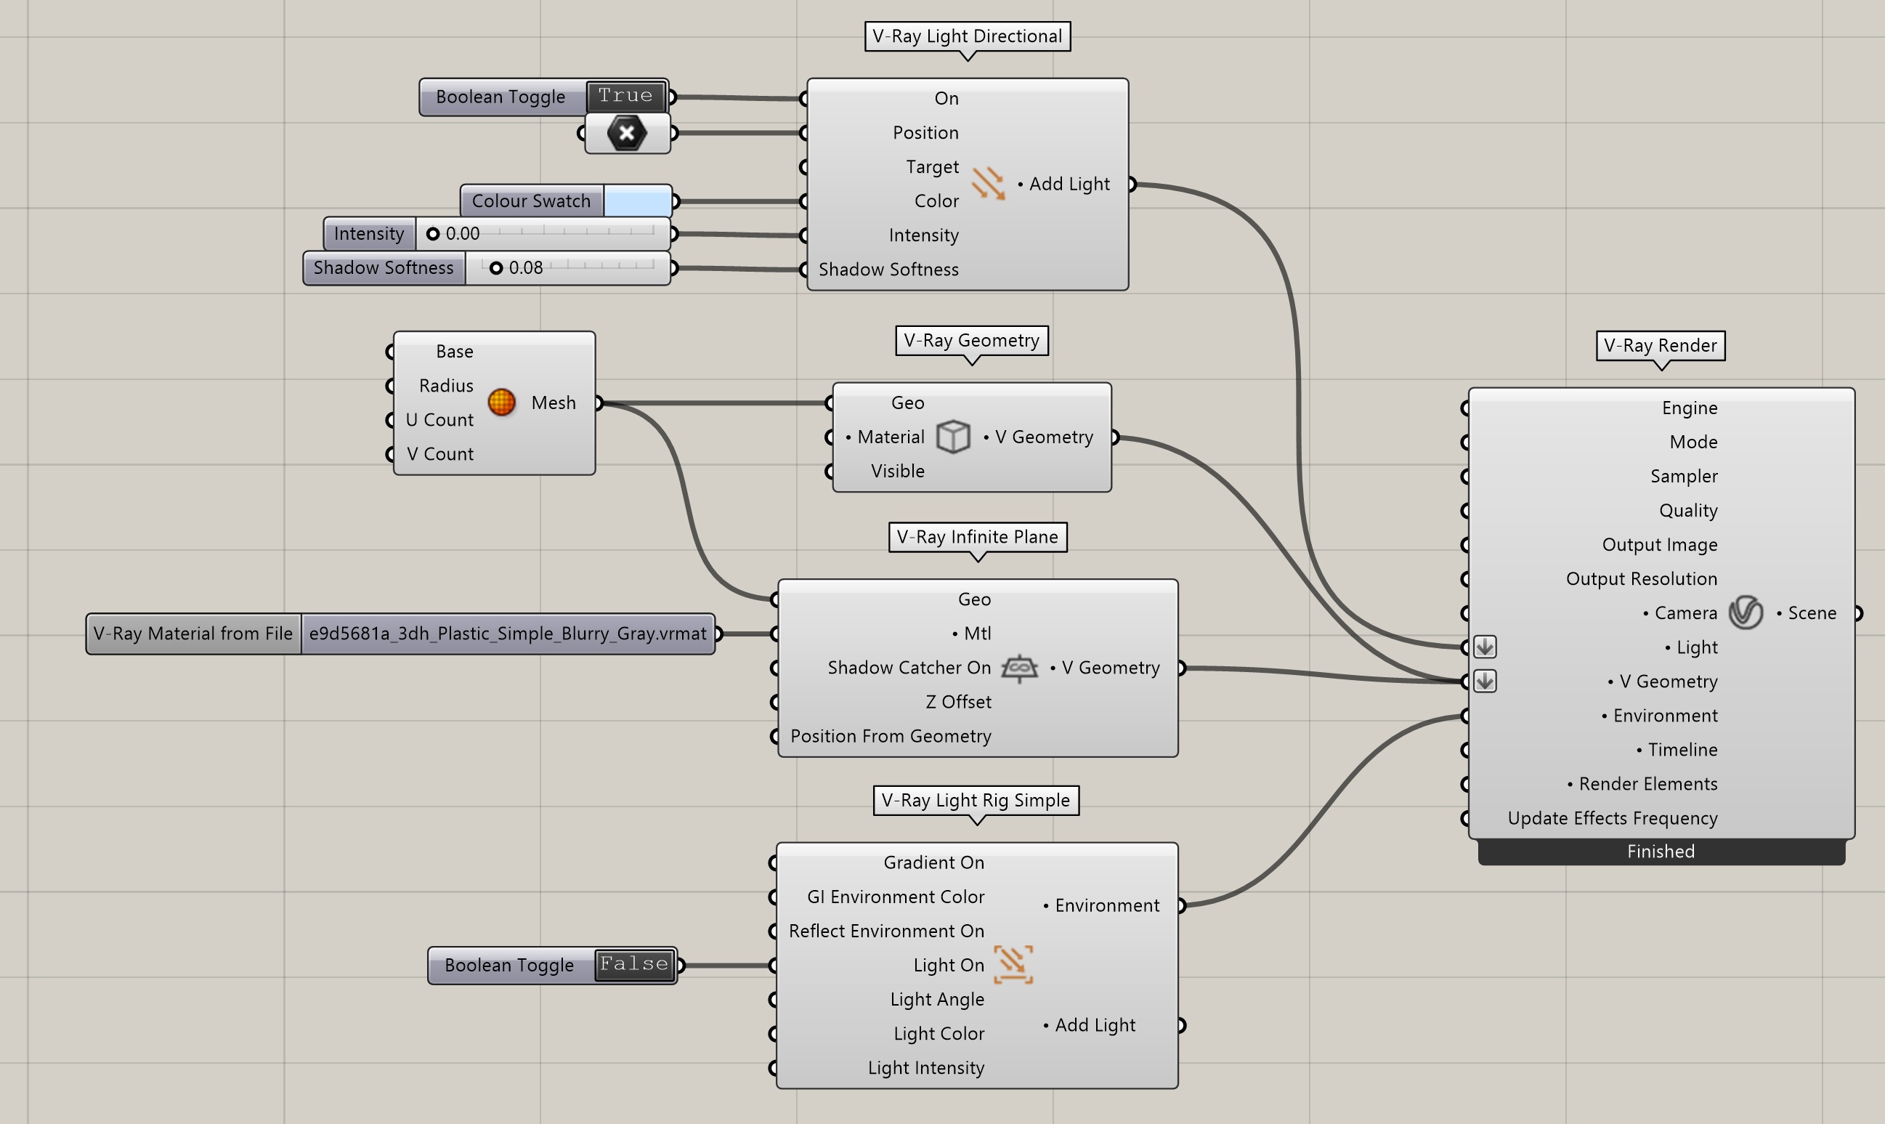Click the Z Offset input
The image size is (1885, 1124).
tap(958, 701)
